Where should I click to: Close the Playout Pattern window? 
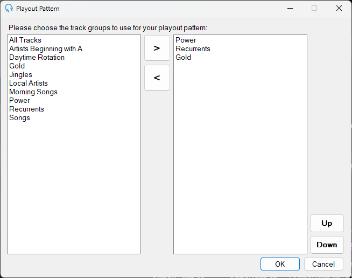(x=339, y=8)
